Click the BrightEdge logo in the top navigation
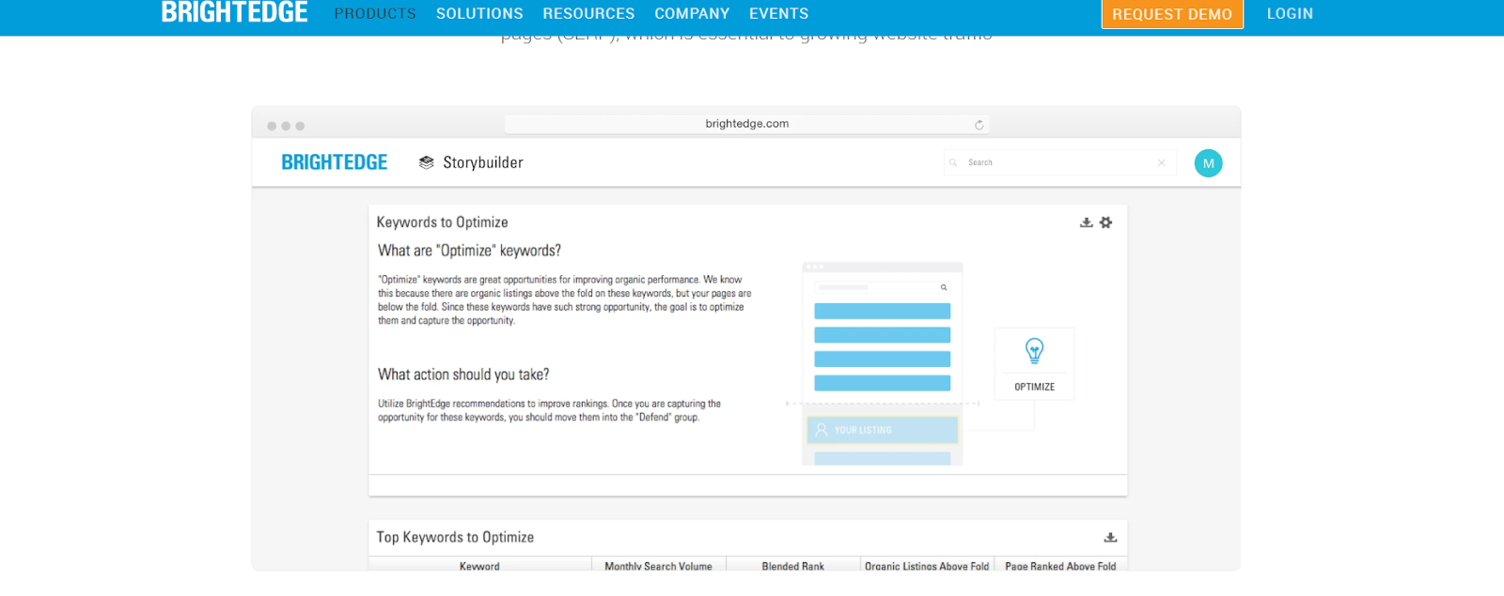Screen dimensions: 1504x596 (x=234, y=12)
